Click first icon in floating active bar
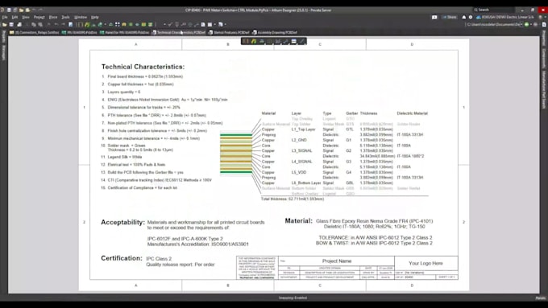 coord(246,41)
